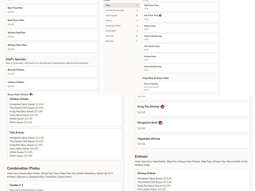This screenshot has width=255, height=191.
Task: Click the spicy icon beside Hot & Sour Soup
Action: click(160, 15)
